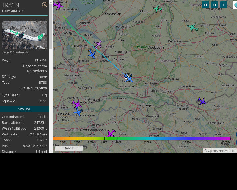Click the Hex: 484F6C text
Viewport: 237px width, 190px height.
pyautogui.click(x=13, y=11)
